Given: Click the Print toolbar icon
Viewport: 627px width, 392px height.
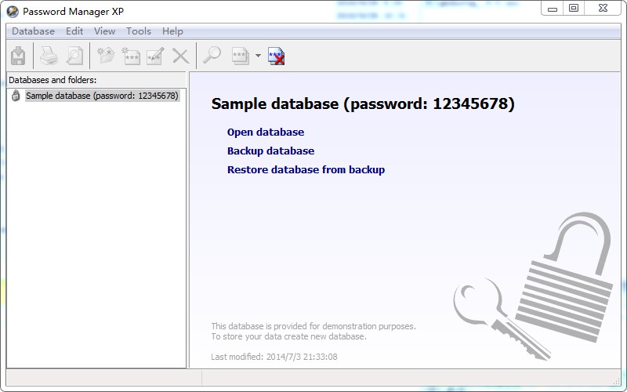Looking at the screenshot, I should (49, 56).
